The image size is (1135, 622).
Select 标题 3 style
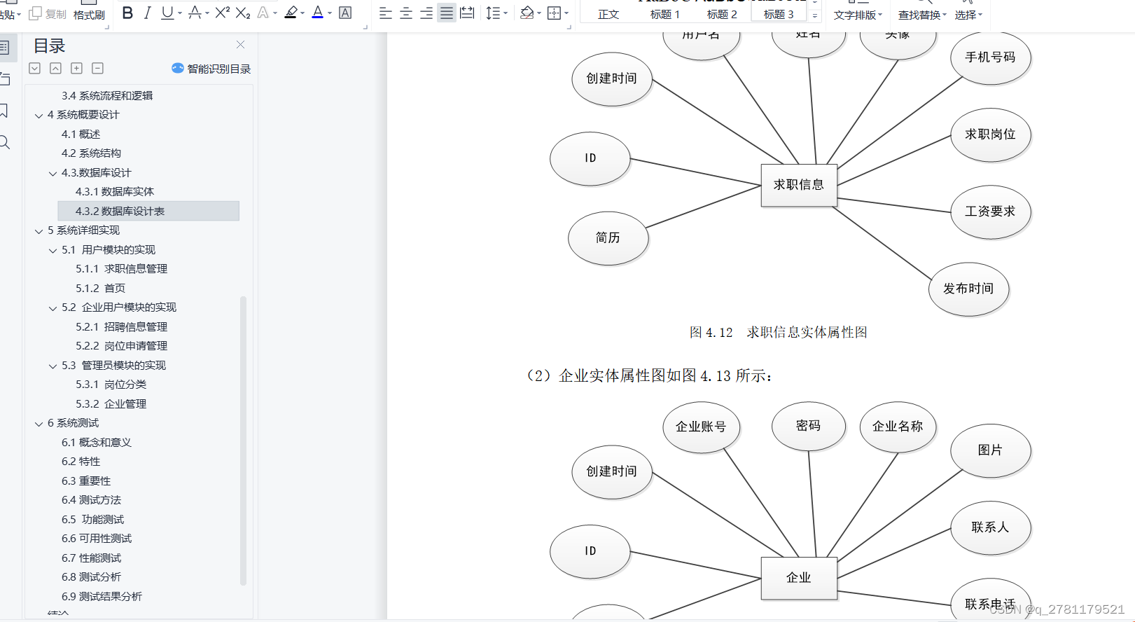[779, 14]
